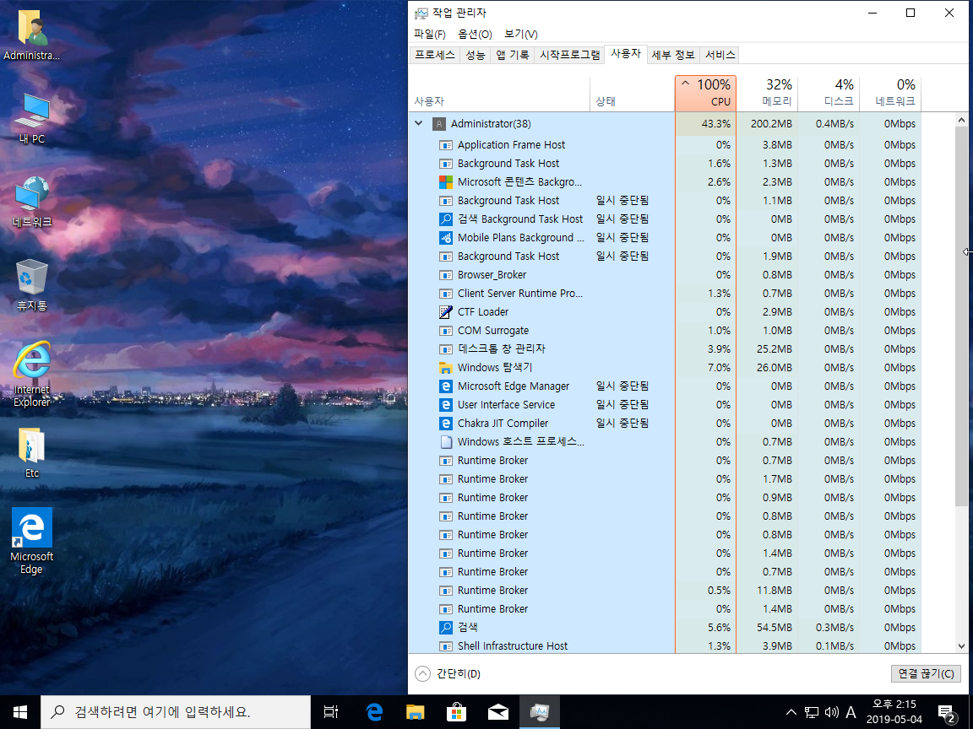Switch to the 앱 기록 tab

513,55
